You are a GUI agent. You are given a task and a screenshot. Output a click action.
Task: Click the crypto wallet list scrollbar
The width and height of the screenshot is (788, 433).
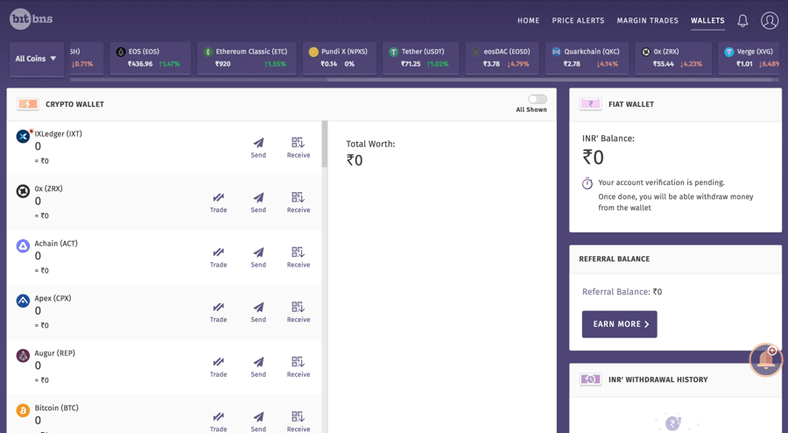pyautogui.click(x=325, y=145)
